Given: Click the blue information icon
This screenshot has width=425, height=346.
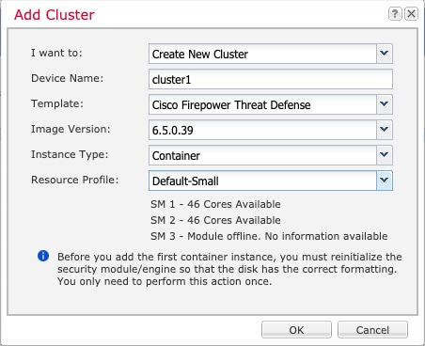Looking at the screenshot, I should [x=43, y=256].
